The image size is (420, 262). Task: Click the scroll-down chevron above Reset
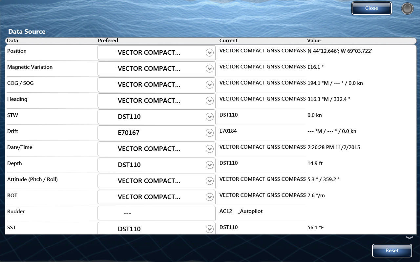click(x=409, y=238)
